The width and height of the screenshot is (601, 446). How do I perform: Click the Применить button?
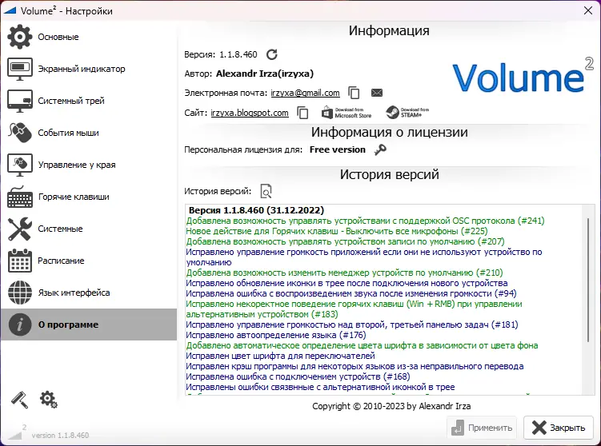[x=482, y=428]
